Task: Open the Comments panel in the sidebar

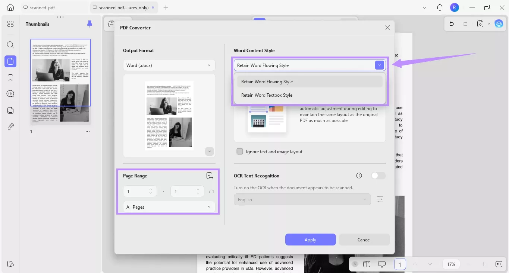Action: coord(10,93)
